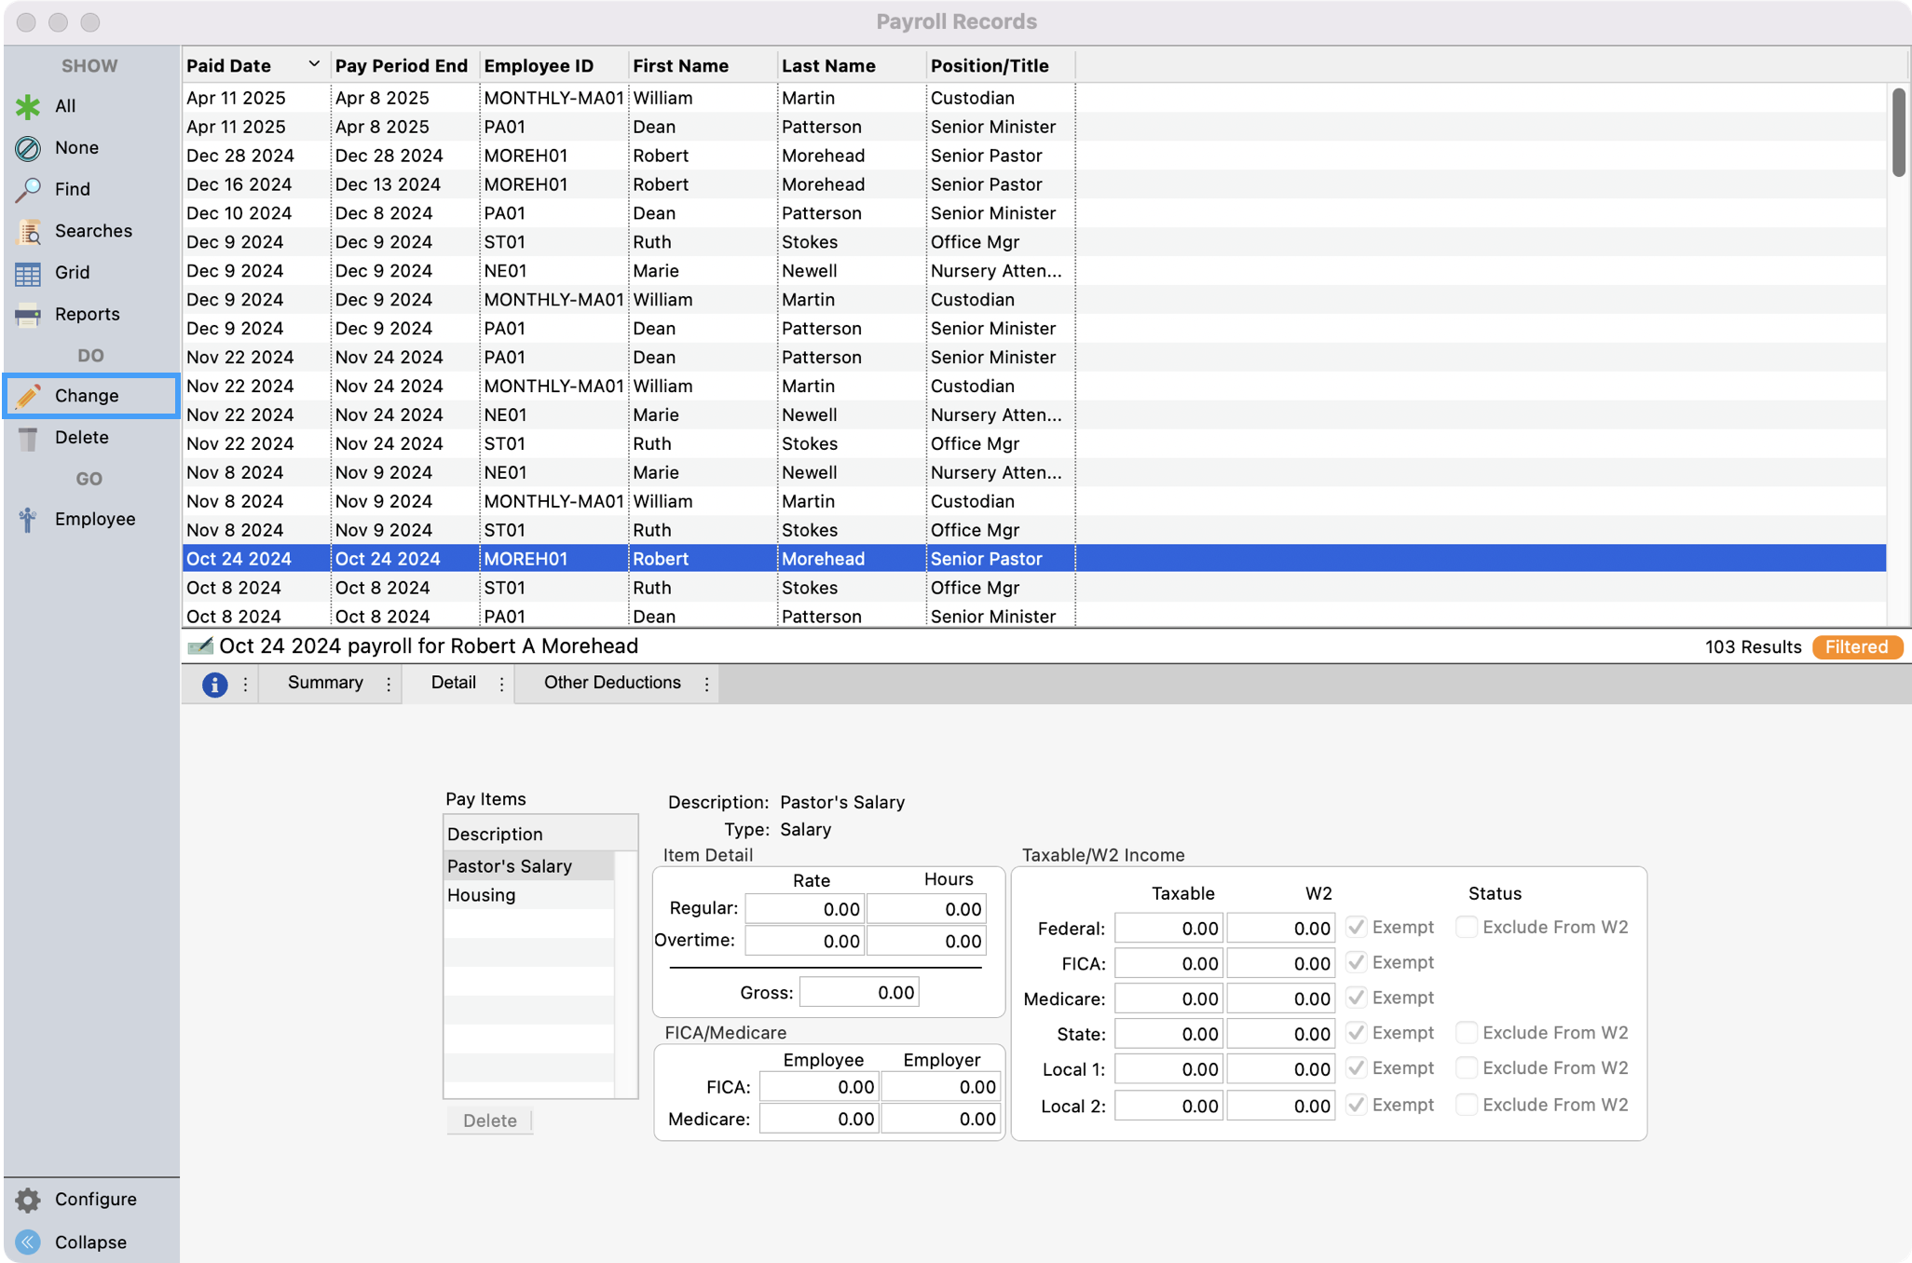1912x1263 pixels.
Task: Click the Paid Date sort arrow
Action: pyautogui.click(x=314, y=63)
